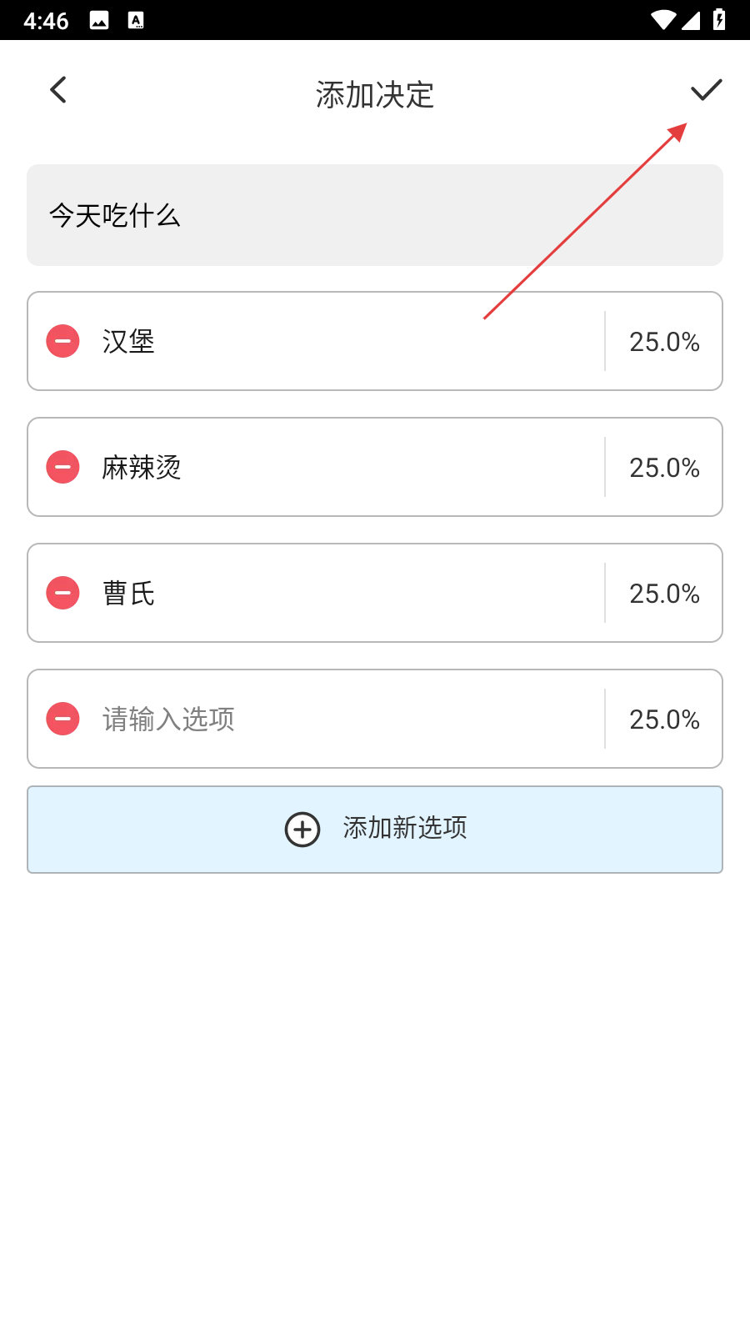The height and width of the screenshot is (1334, 750).
Task: Tap the 25.0% weight for 汉堡
Action: (x=664, y=342)
